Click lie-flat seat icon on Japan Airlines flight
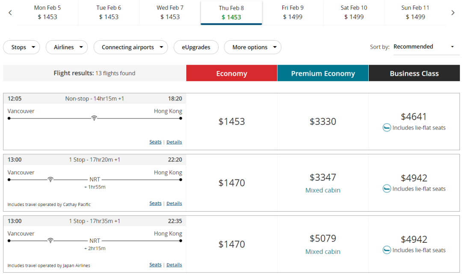462x274 pixels. coord(386,250)
